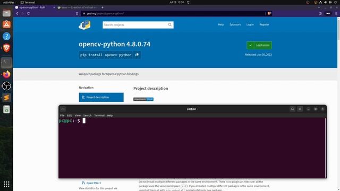The height and width of the screenshot is (191, 340).
Task: Click the PyPI logo
Action: click(85, 25)
